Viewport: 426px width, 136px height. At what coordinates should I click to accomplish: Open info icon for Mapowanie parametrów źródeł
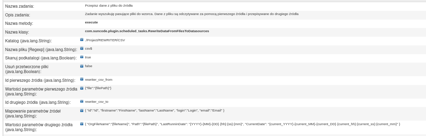click(x=82, y=110)
